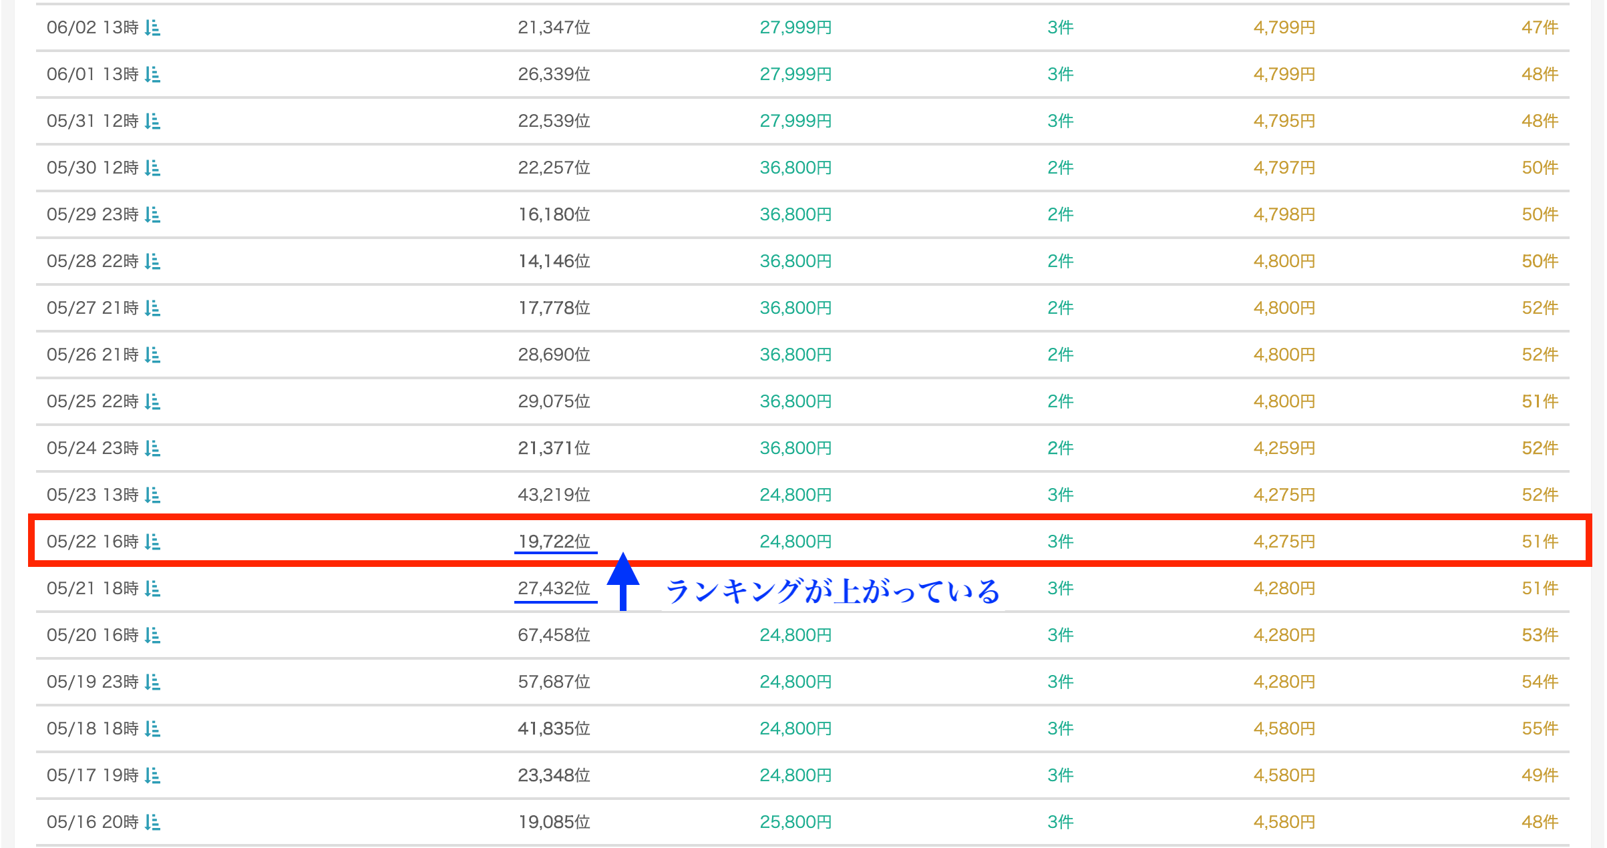
Task: Click the icon beside 05/24 23時
Action: pos(152,448)
